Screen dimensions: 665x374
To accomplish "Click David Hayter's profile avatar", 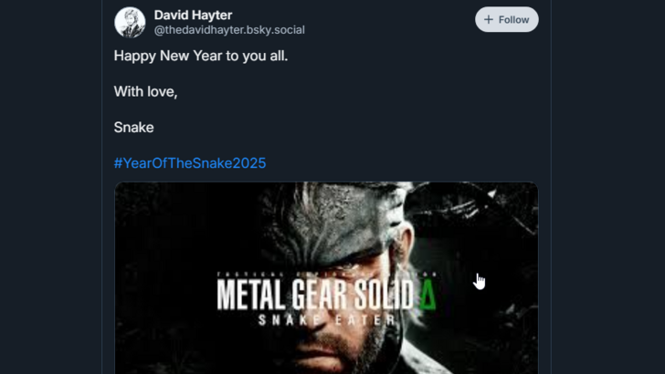I will coord(130,22).
